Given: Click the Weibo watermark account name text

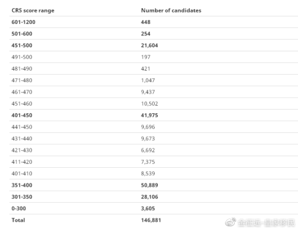Looking at the screenshot, I should click(x=266, y=223).
